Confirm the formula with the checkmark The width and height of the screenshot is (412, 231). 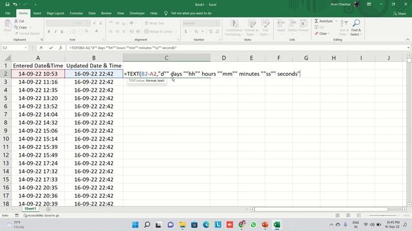click(x=51, y=47)
